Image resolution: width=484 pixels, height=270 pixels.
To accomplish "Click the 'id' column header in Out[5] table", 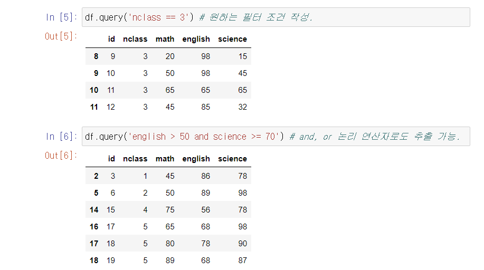I will [111, 39].
